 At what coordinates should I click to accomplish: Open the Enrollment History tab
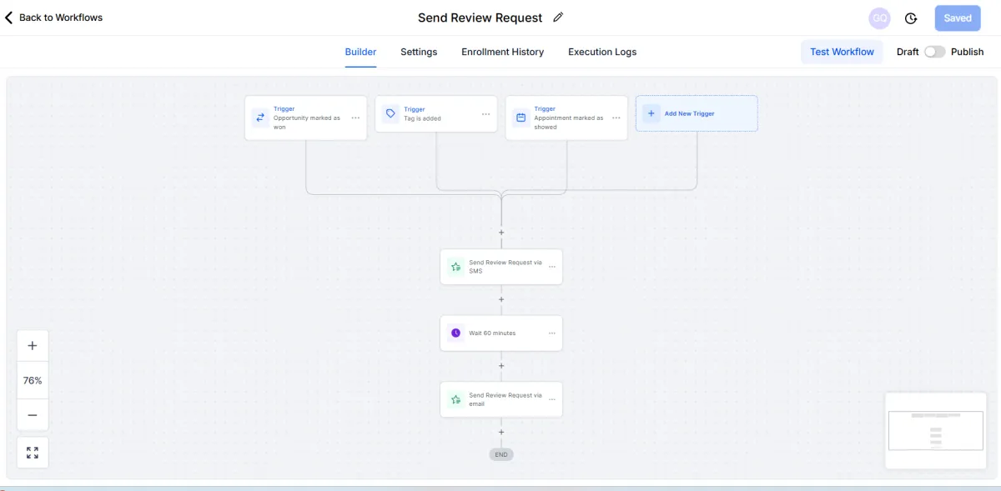tap(502, 52)
